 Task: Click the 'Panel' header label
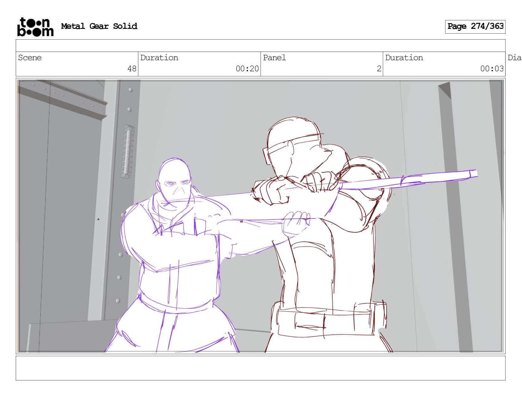pos(274,58)
